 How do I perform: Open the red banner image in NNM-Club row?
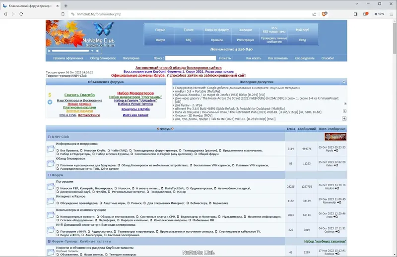[x=335, y=137]
